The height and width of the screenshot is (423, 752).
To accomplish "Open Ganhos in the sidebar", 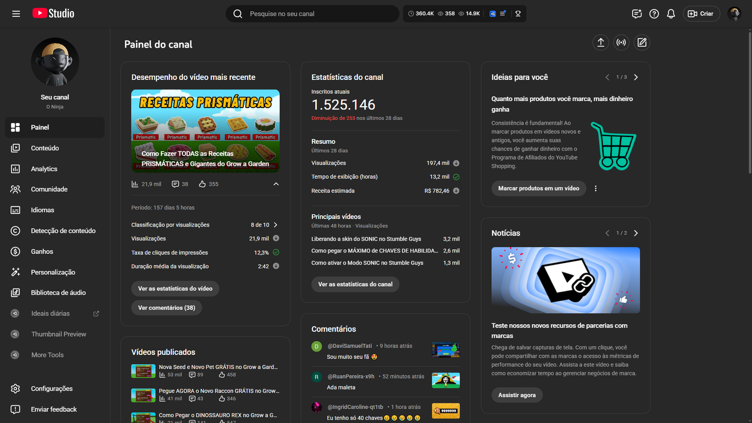I will point(42,251).
